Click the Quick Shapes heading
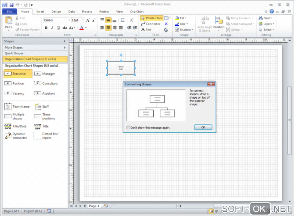 click(14, 53)
